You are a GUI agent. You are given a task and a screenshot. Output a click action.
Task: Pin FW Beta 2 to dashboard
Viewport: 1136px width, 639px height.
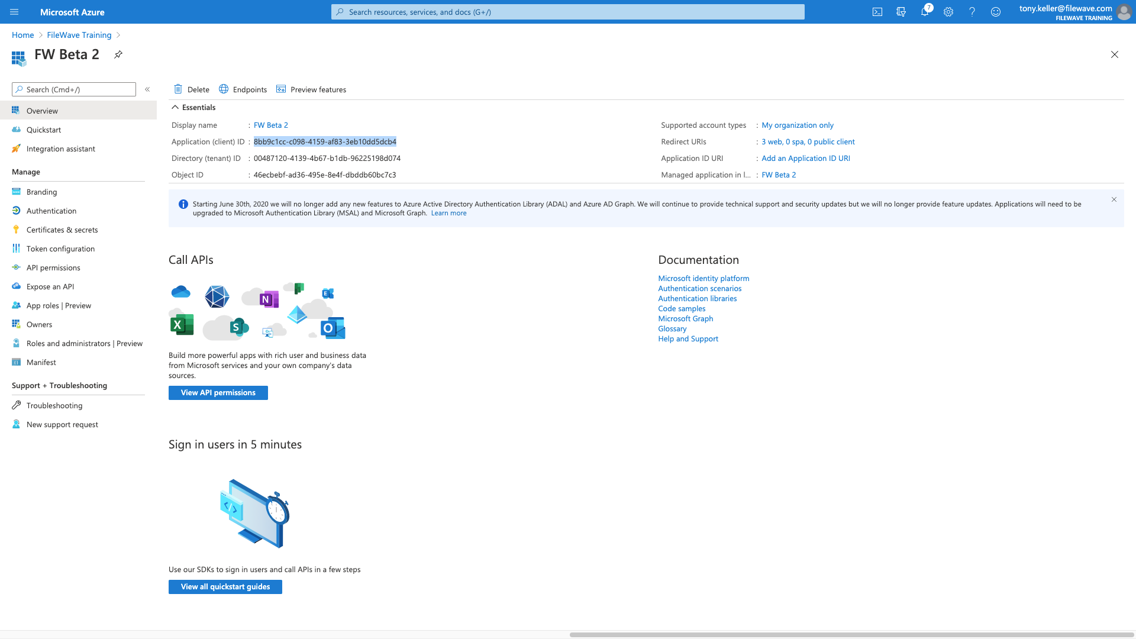coord(118,54)
